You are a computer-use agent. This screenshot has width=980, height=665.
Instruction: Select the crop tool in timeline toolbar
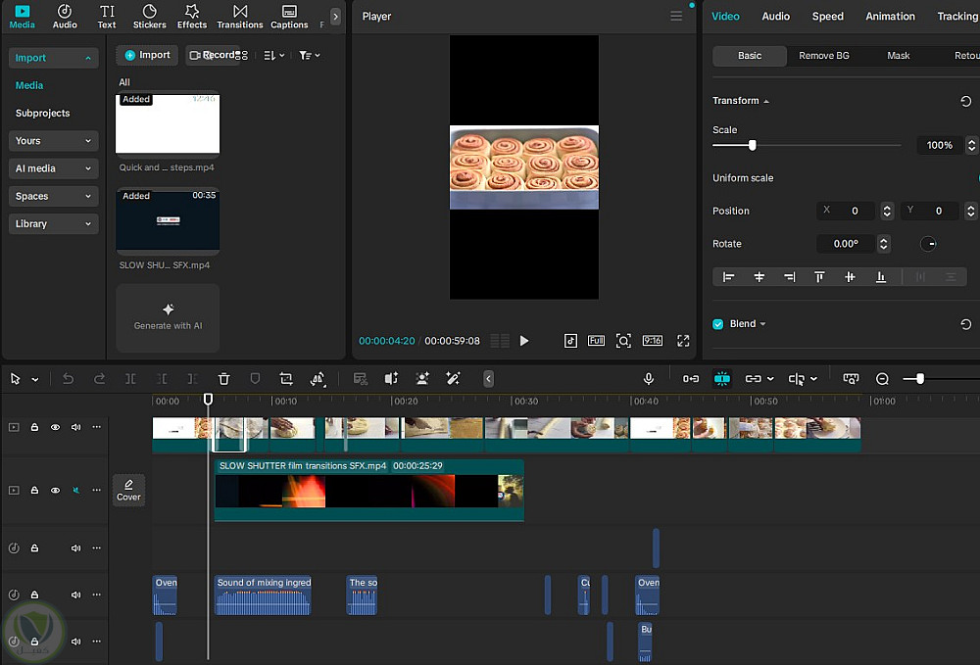[286, 379]
